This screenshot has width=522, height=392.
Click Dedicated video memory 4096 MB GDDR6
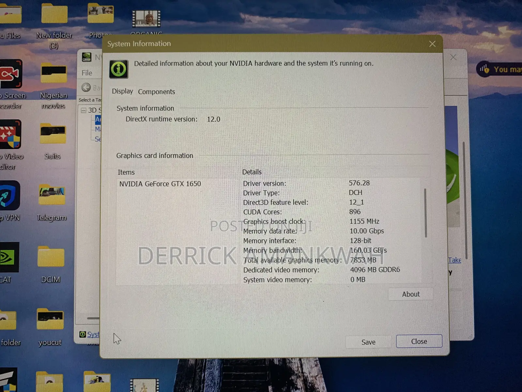coord(375,269)
